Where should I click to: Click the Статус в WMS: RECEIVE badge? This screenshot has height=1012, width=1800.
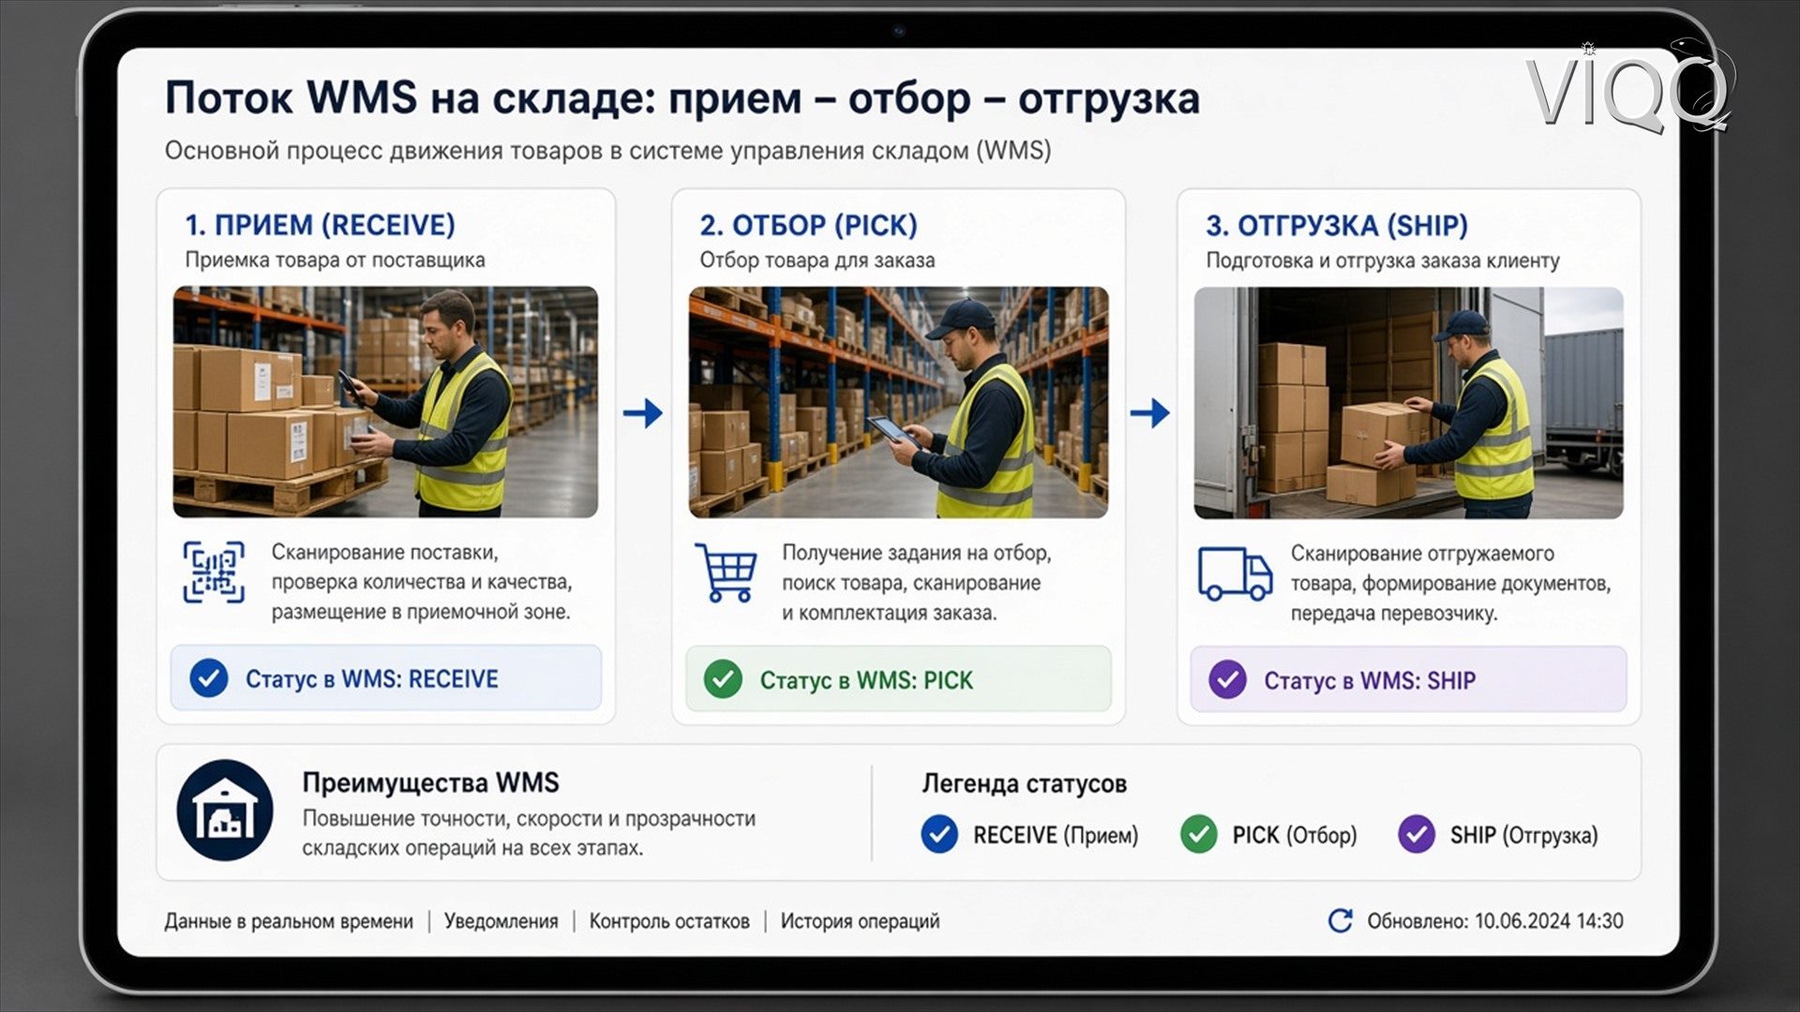point(385,677)
